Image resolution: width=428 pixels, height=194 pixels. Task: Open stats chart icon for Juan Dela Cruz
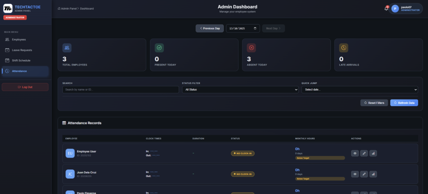point(373,174)
